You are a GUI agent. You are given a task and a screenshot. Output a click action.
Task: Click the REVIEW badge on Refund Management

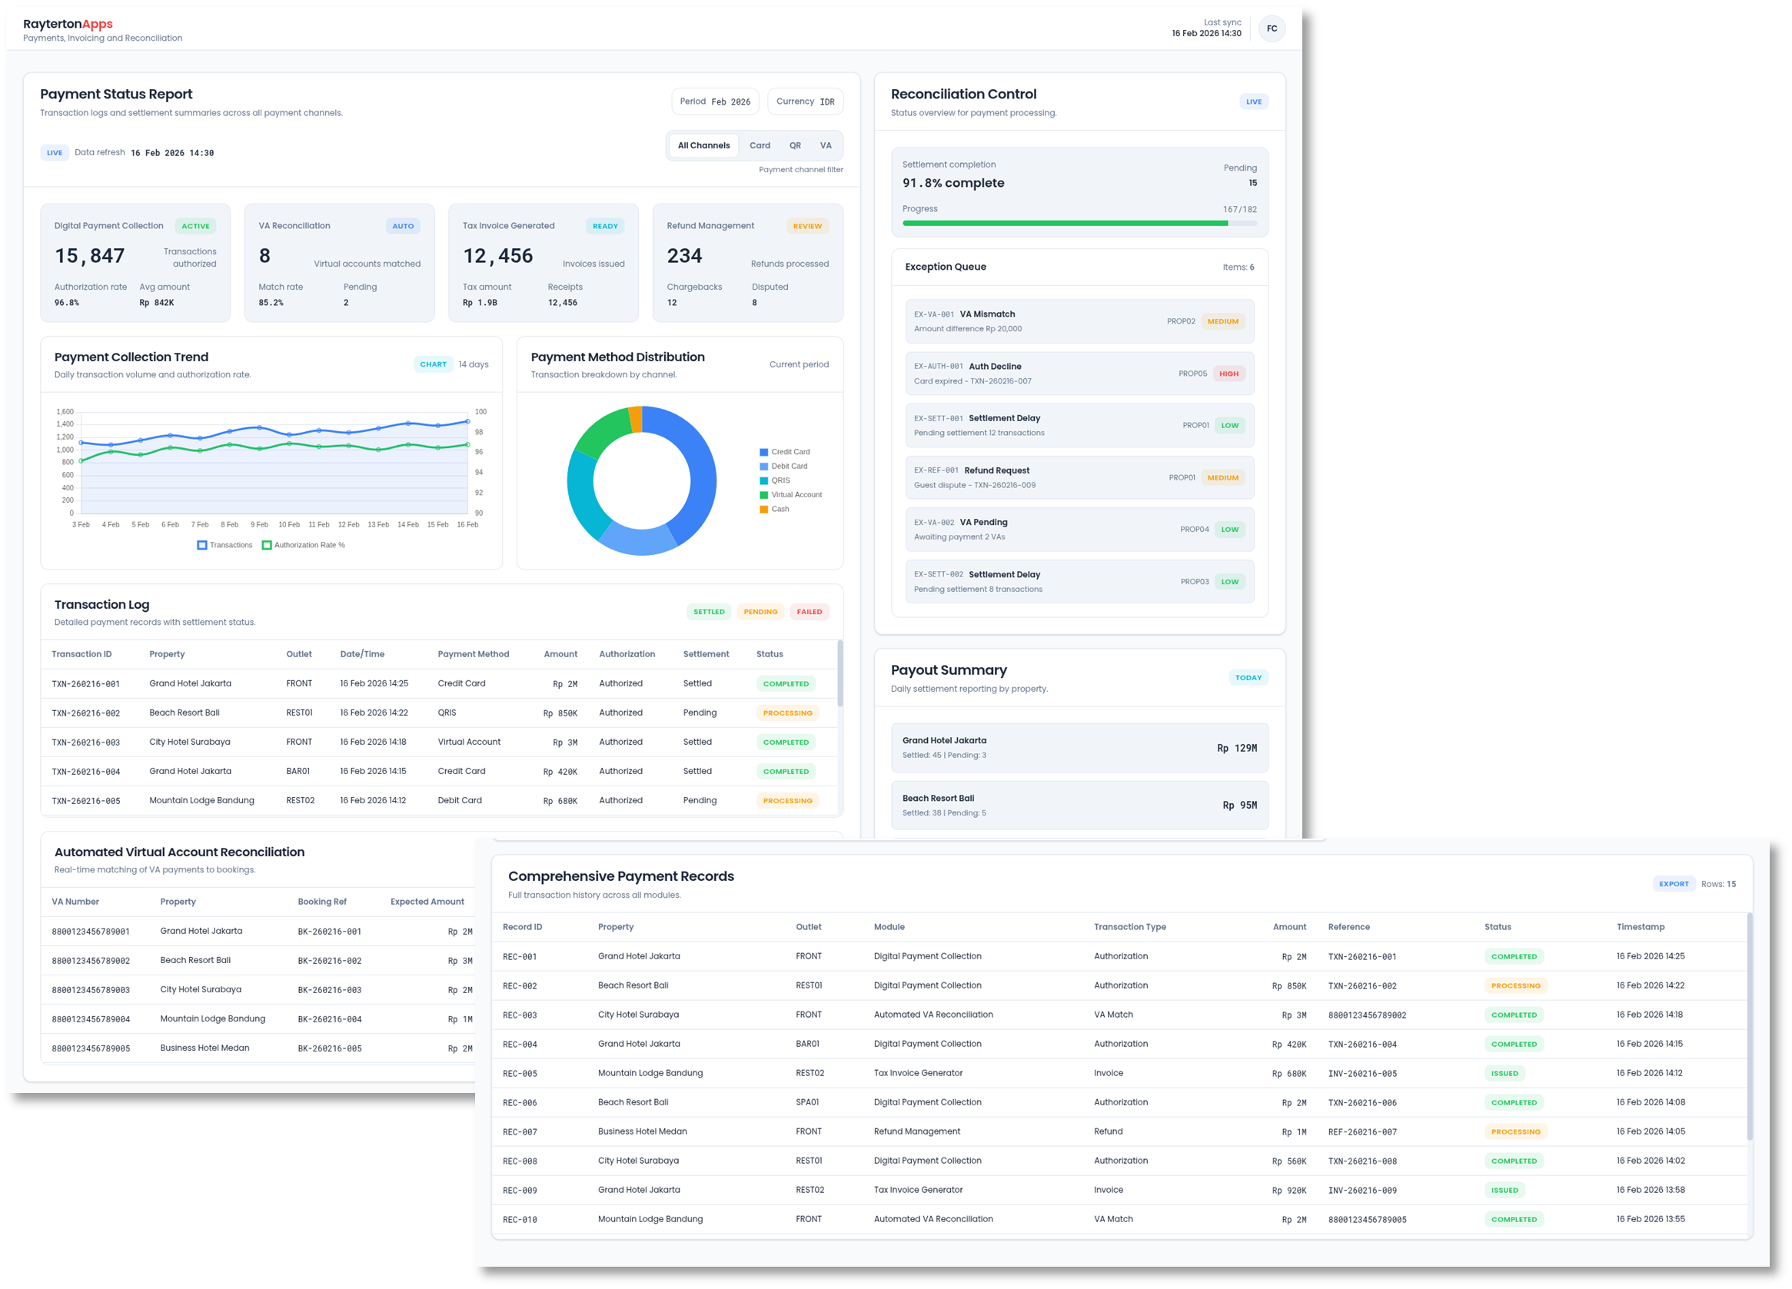[x=806, y=225]
